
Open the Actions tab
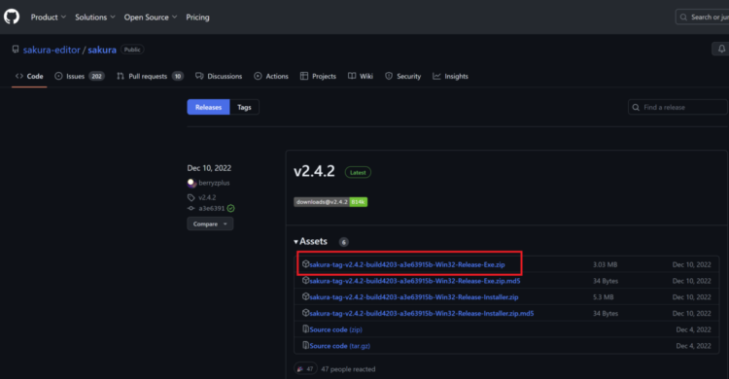point(271,76)
